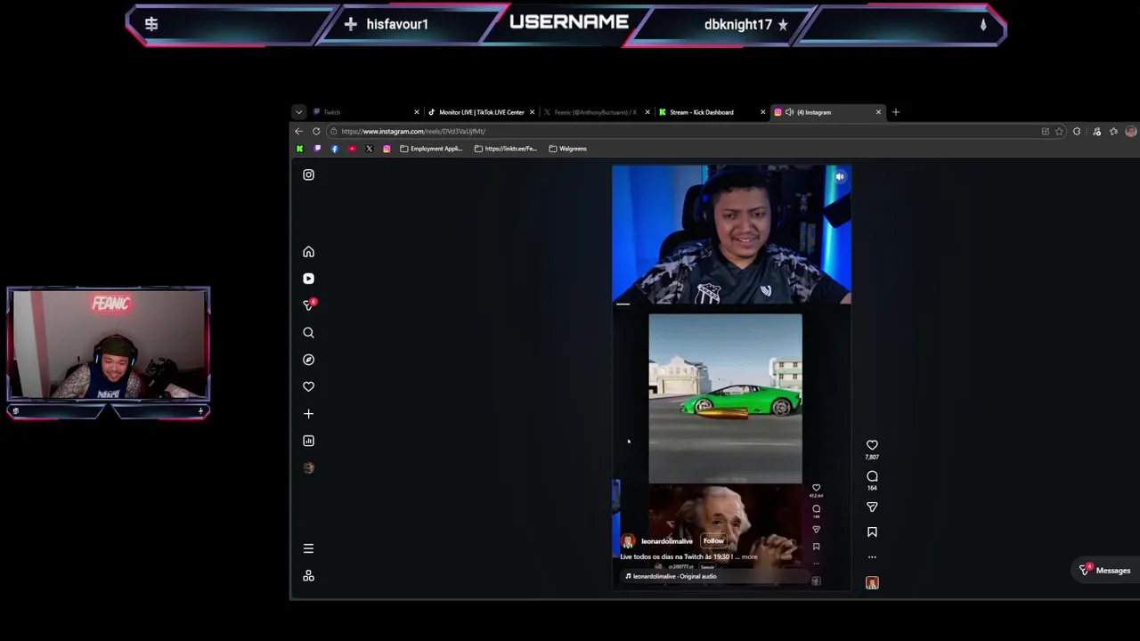Close the Kick Dashboard tab
Viewport: 1140px width, 641px height.
tap(762, 112)
